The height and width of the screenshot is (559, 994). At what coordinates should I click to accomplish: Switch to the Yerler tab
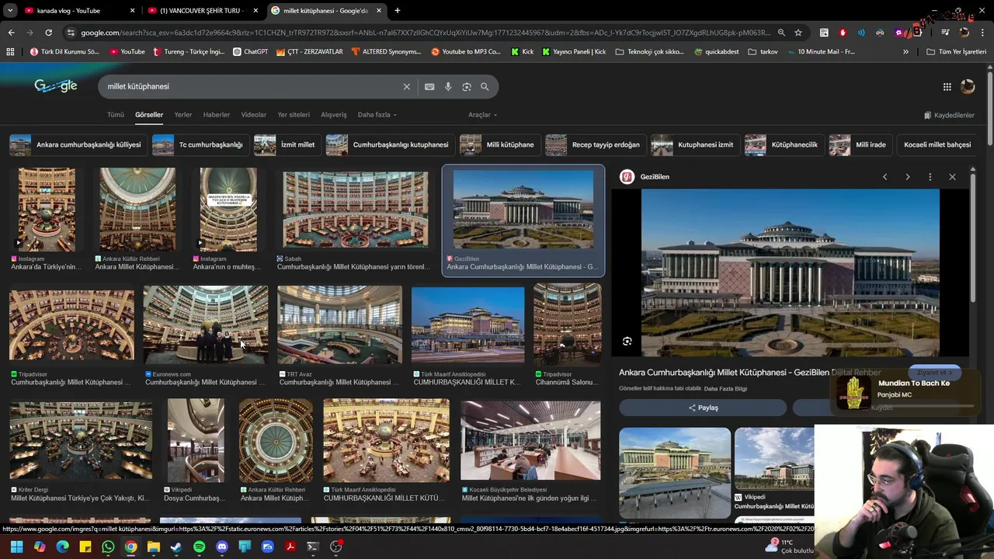coord(183,115)
